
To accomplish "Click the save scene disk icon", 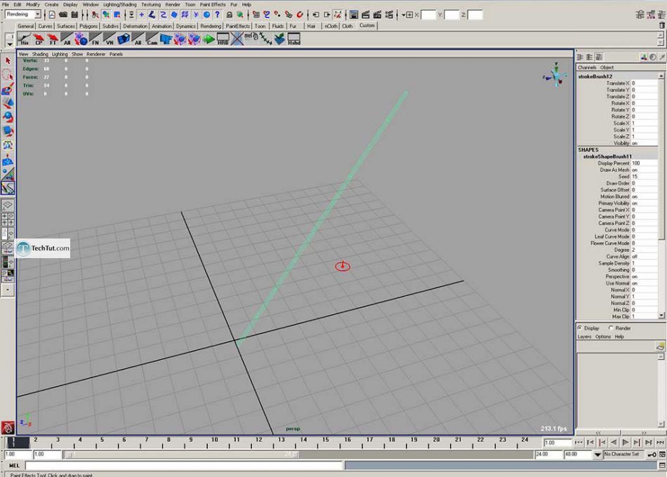I will [74, 15].
